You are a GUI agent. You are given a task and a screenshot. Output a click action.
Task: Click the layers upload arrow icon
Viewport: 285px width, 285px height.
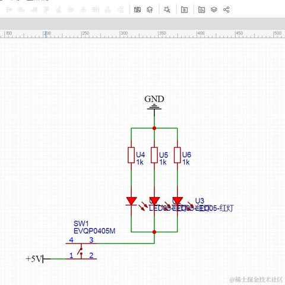coord(150,9)
